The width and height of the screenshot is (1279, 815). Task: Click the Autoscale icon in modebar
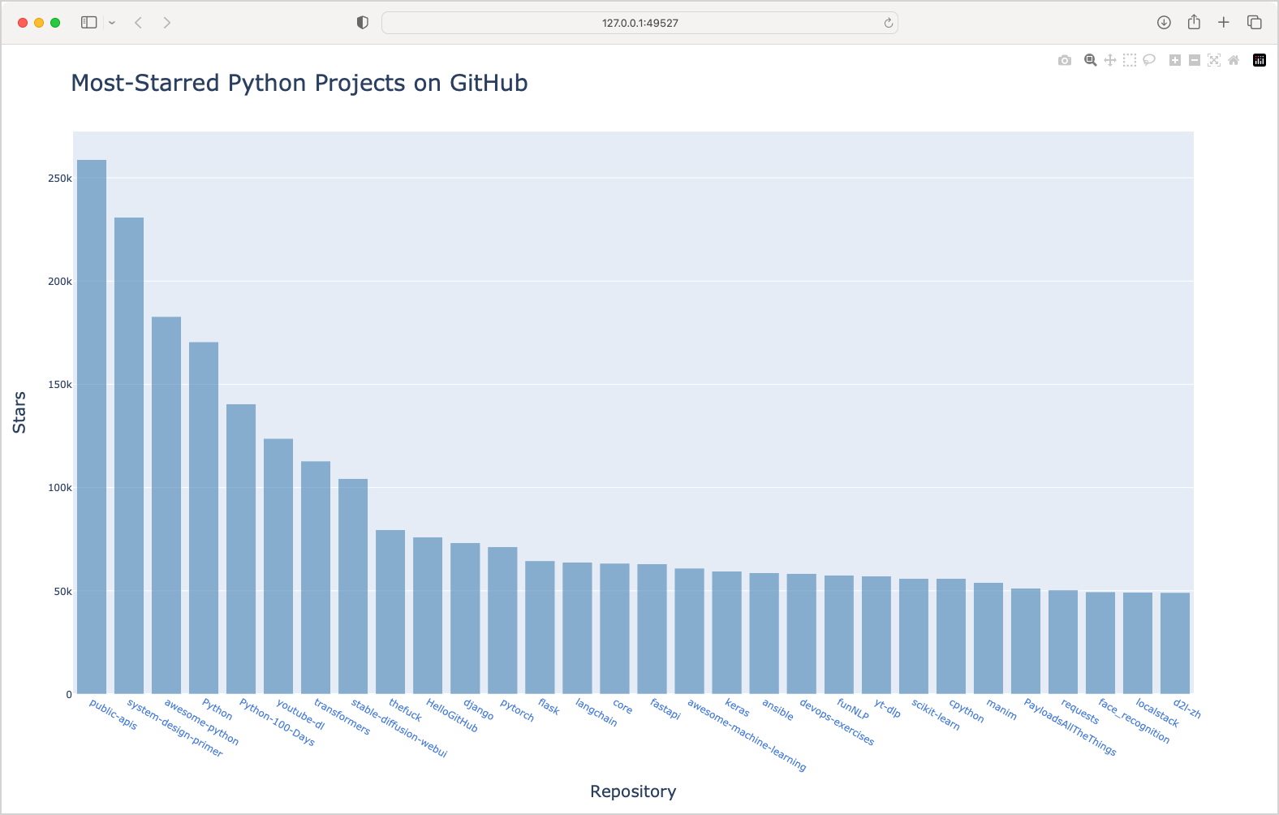(1214, 60)
